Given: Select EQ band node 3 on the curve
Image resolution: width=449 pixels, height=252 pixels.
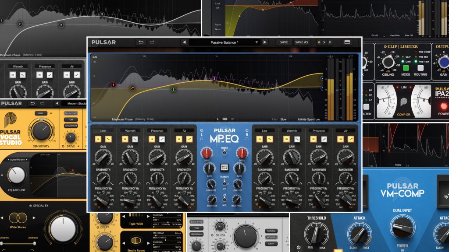Looking at the screenshot, I should click(x=214, y=79).
